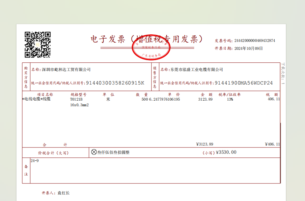Screen dimensions: 305x201
Task: Click the 价税合计（大写） label
Action: tap(53, 153)
